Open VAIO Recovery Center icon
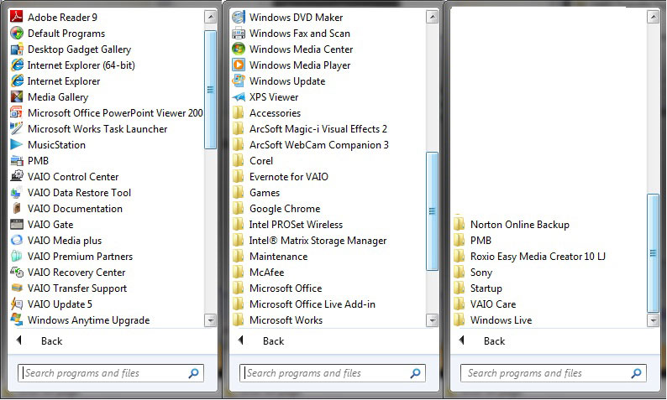The width and height of the screenshot is (667, 400). (x=17, y=273)
